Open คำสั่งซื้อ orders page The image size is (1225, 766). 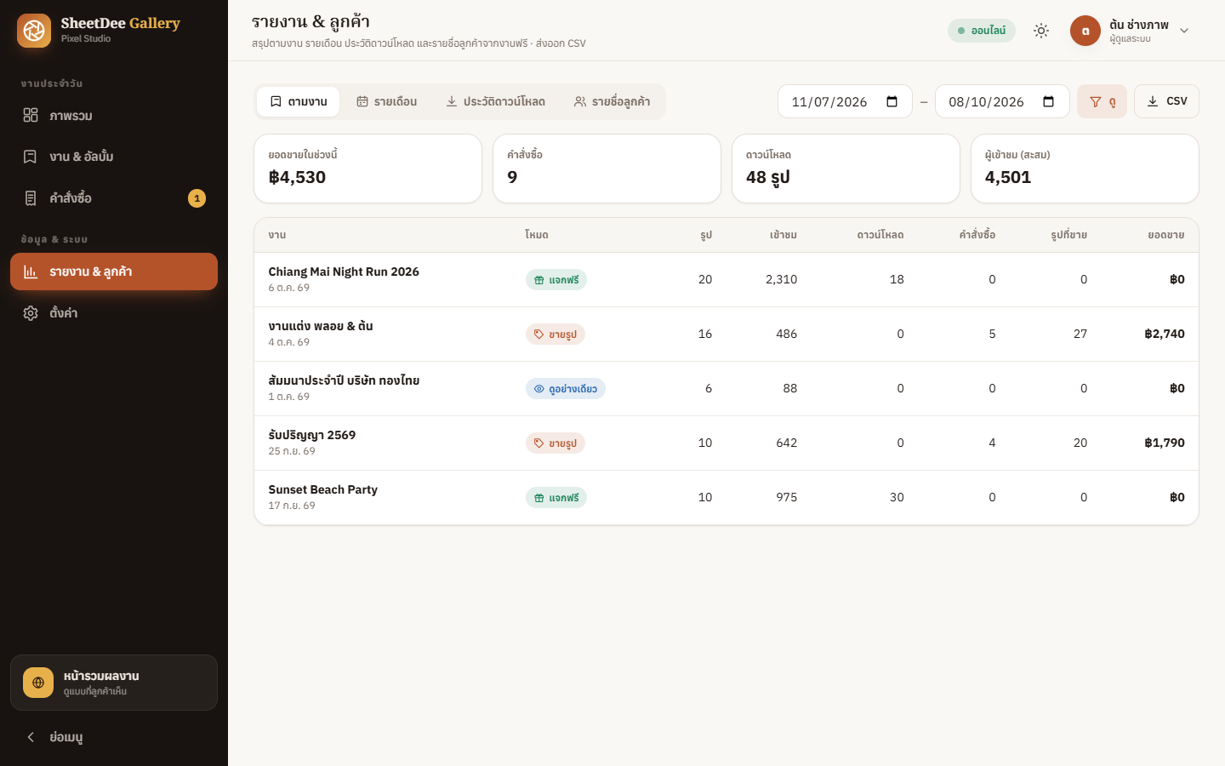[114, 198]
